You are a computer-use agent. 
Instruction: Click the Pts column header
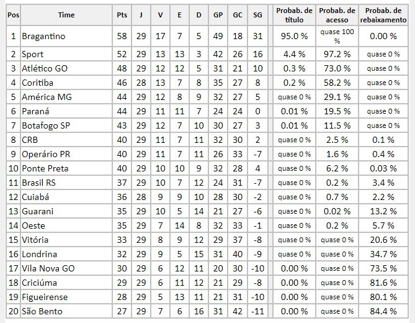122,15
